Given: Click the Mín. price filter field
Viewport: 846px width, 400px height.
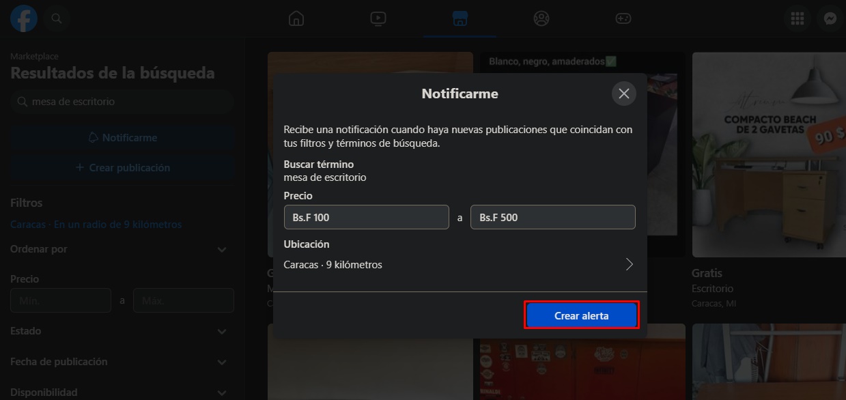Looking at the screenshot, I should (61, 300).
